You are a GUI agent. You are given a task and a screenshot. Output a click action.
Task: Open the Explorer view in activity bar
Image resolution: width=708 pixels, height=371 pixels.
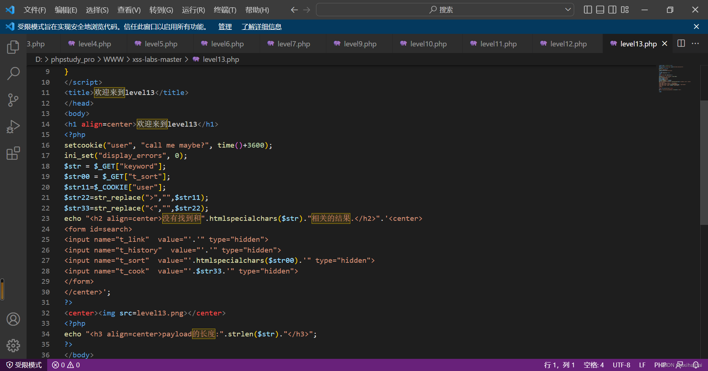click(13, 47)
